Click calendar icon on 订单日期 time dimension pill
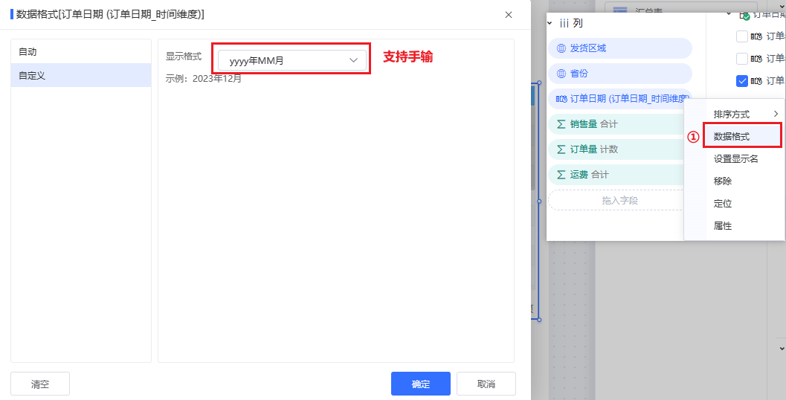Screen dimensions: 786x400 (561, 99)
